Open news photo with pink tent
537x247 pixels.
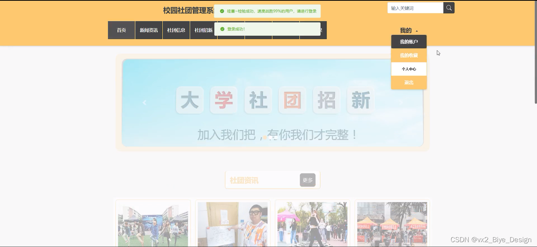pos(313,224)
